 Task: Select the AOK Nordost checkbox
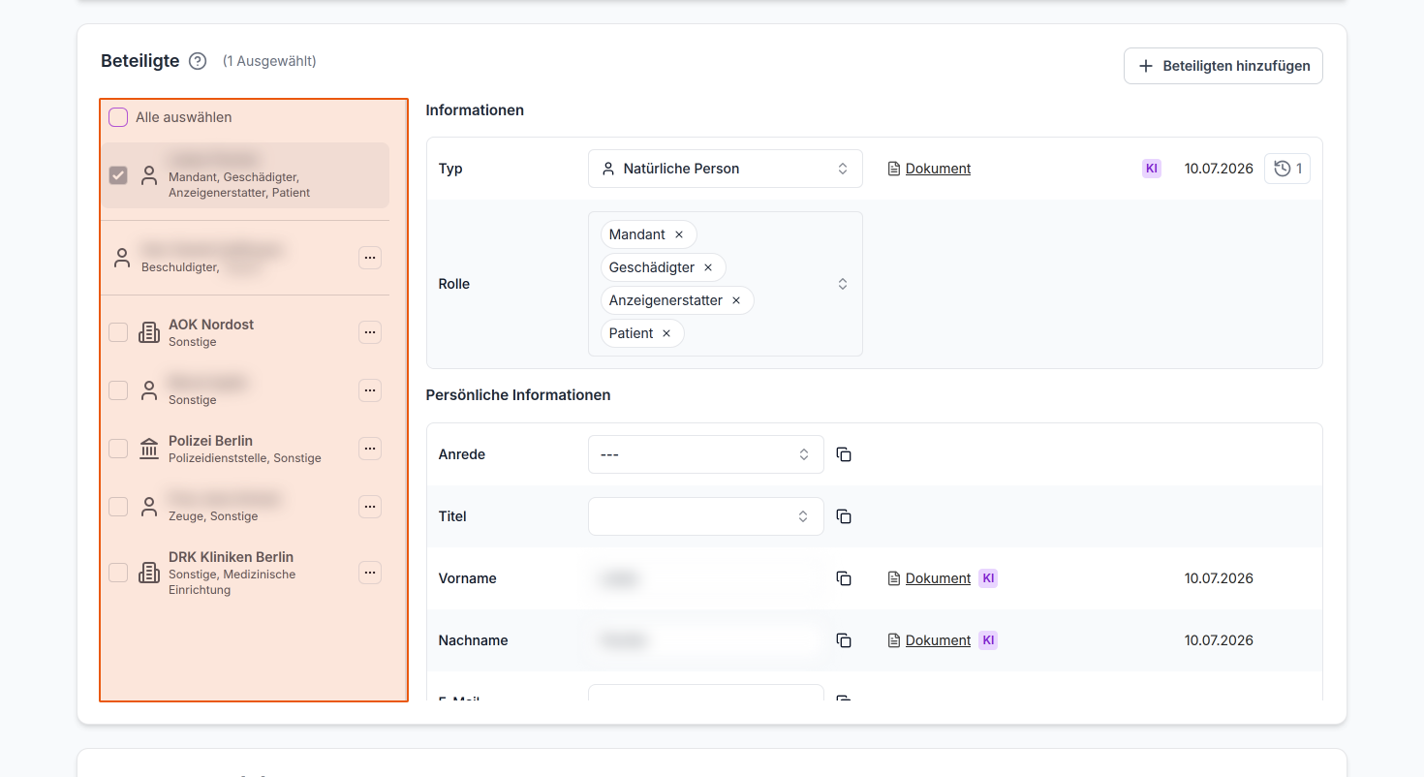pos(118,332)
